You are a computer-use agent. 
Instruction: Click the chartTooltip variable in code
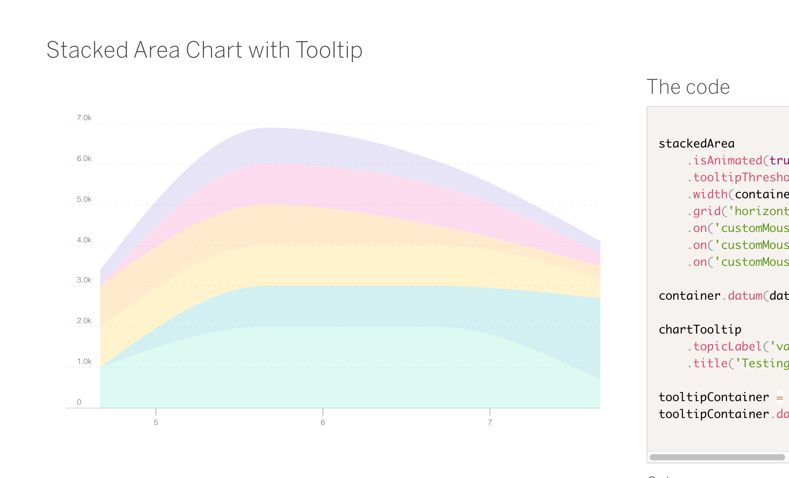click(x=700, y=329)
